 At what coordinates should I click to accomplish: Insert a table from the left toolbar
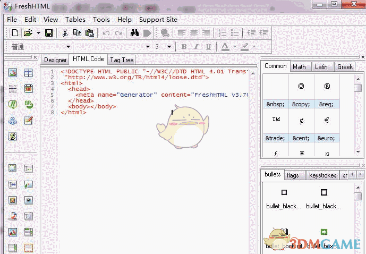[x=28, y=73]
